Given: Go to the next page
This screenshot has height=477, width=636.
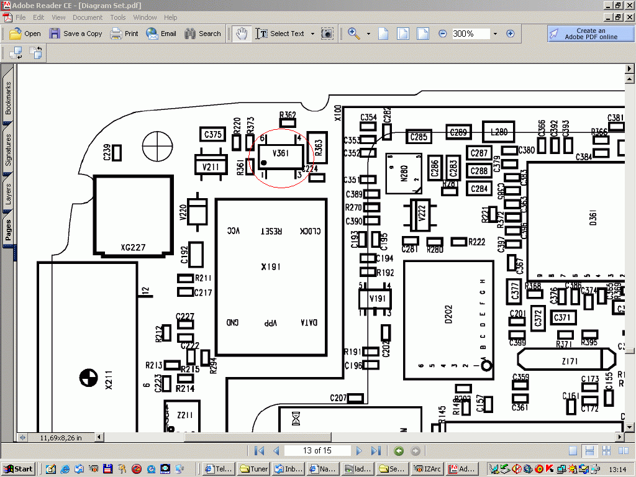Looking at the screenshot, I should (359, 451).
